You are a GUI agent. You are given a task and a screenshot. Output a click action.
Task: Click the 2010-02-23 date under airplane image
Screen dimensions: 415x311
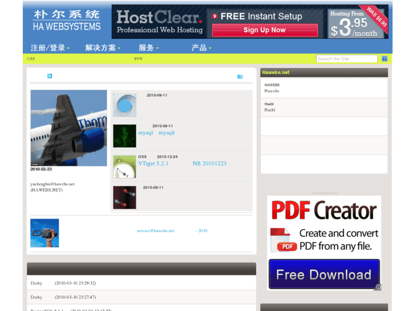(41, 169)
